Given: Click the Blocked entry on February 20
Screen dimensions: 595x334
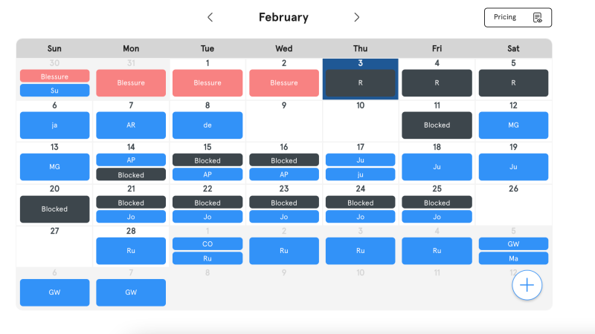Looking at the screenshot, I should coord(54,209).
